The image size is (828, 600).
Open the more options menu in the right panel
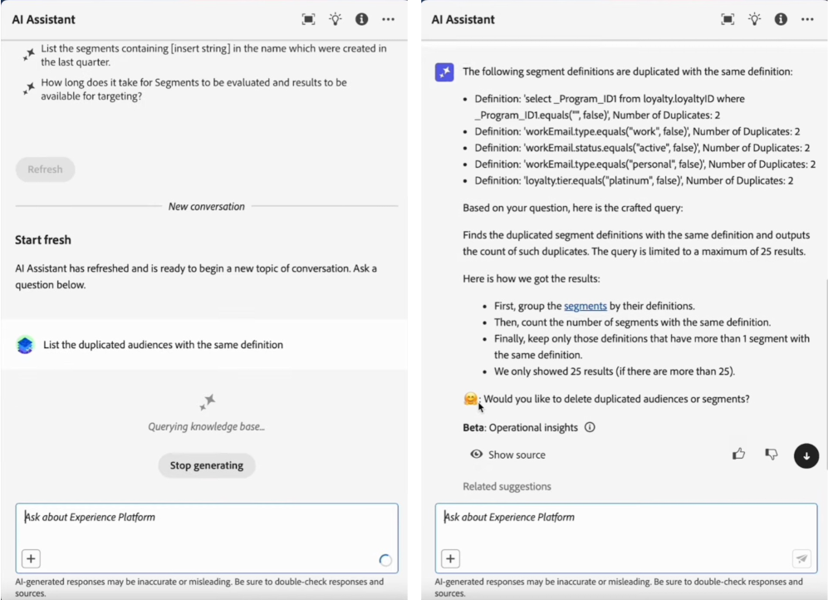[807, 19]
